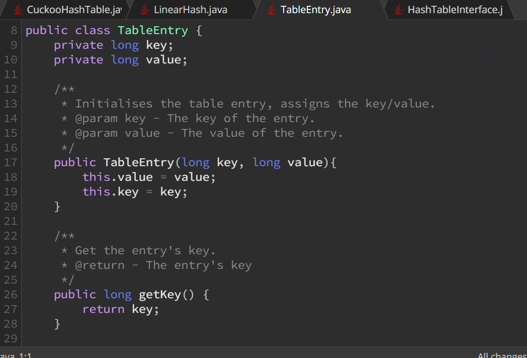Click the 'return key;' statement

coord(121,309)
